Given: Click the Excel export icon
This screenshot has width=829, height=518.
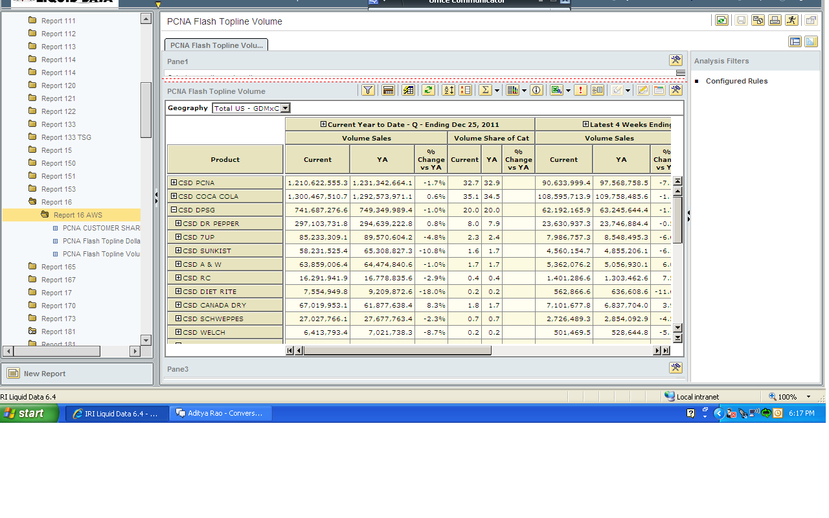Looking at the screenshot, I should (x=556, y=90).
